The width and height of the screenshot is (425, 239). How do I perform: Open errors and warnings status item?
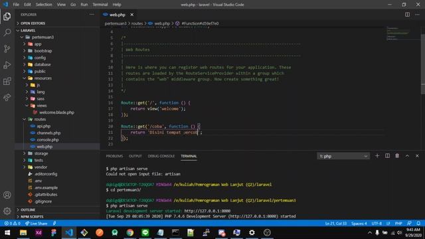click(13, 223)
